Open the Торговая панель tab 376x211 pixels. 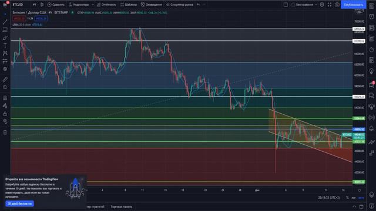(121, 207)
